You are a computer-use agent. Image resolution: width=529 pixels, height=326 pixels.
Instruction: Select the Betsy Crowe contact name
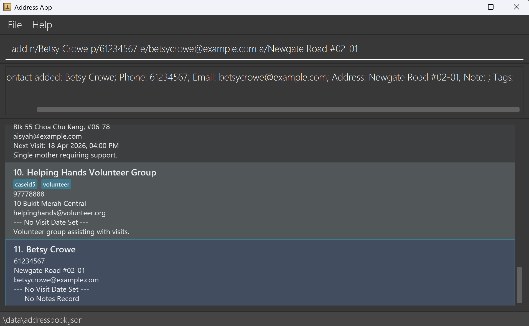coord(51,250)
